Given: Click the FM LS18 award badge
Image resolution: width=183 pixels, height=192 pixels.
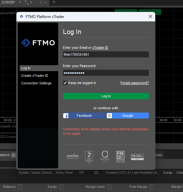Looking at the screenshot, I should (120, 157).
